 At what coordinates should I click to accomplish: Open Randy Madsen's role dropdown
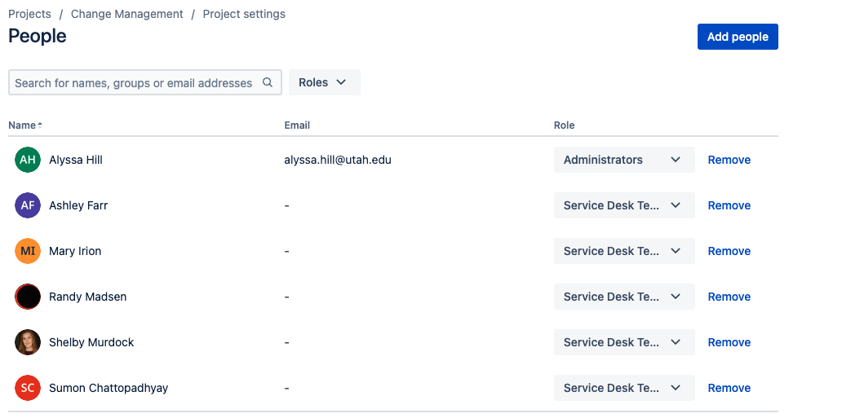(x=624, y=297)
